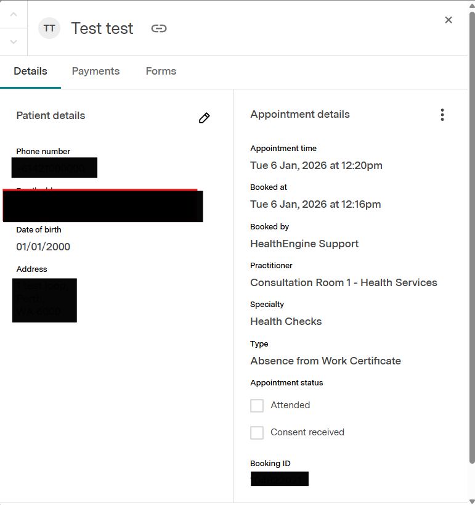The image size is (475, 505).
Task: Click the up chevron for previous appointment
Action: pos(14,14)
